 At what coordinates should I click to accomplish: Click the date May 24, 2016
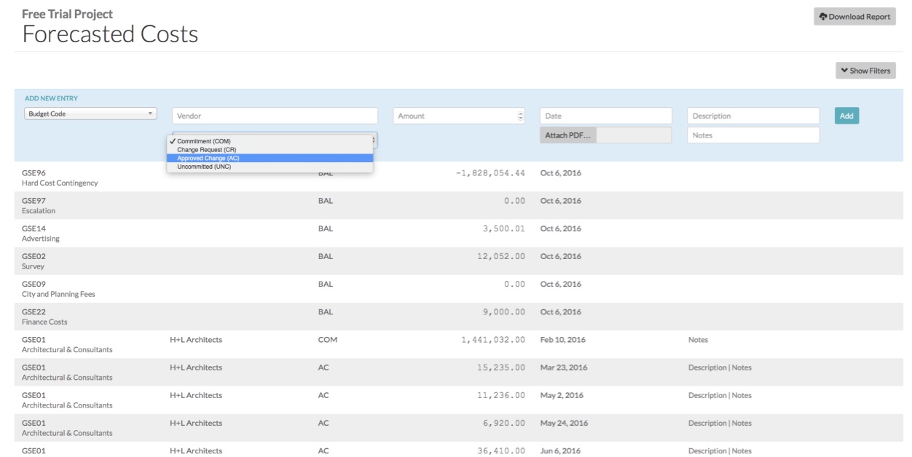click(564, 423)
